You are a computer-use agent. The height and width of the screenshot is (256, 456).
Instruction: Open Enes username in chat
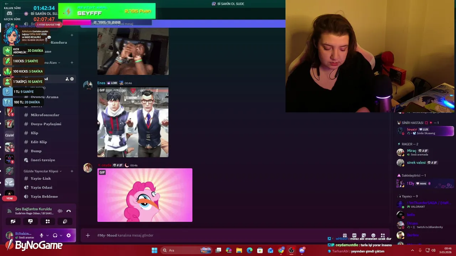coord(101,83)
